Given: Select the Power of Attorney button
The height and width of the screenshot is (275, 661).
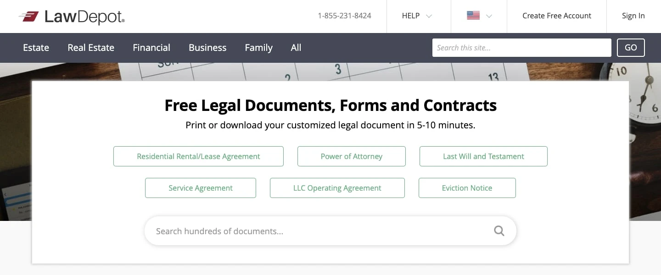Looking at the screenshot, I should [x=351, y=156].
